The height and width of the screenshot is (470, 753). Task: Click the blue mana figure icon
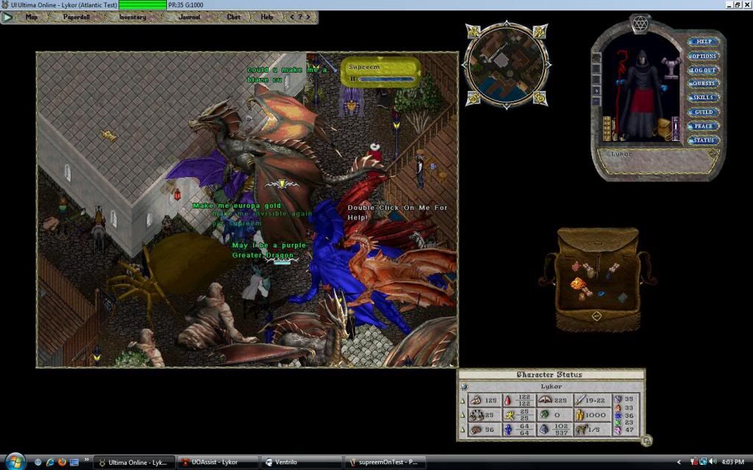click(508, 430)
